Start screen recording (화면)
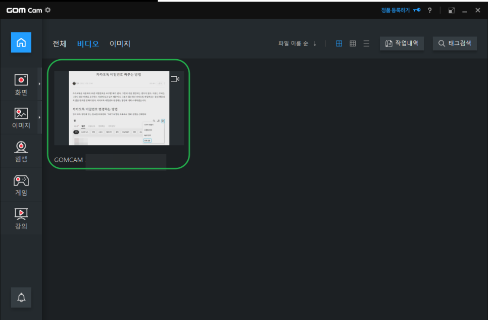The image size is (488, 320). (21, 84)
